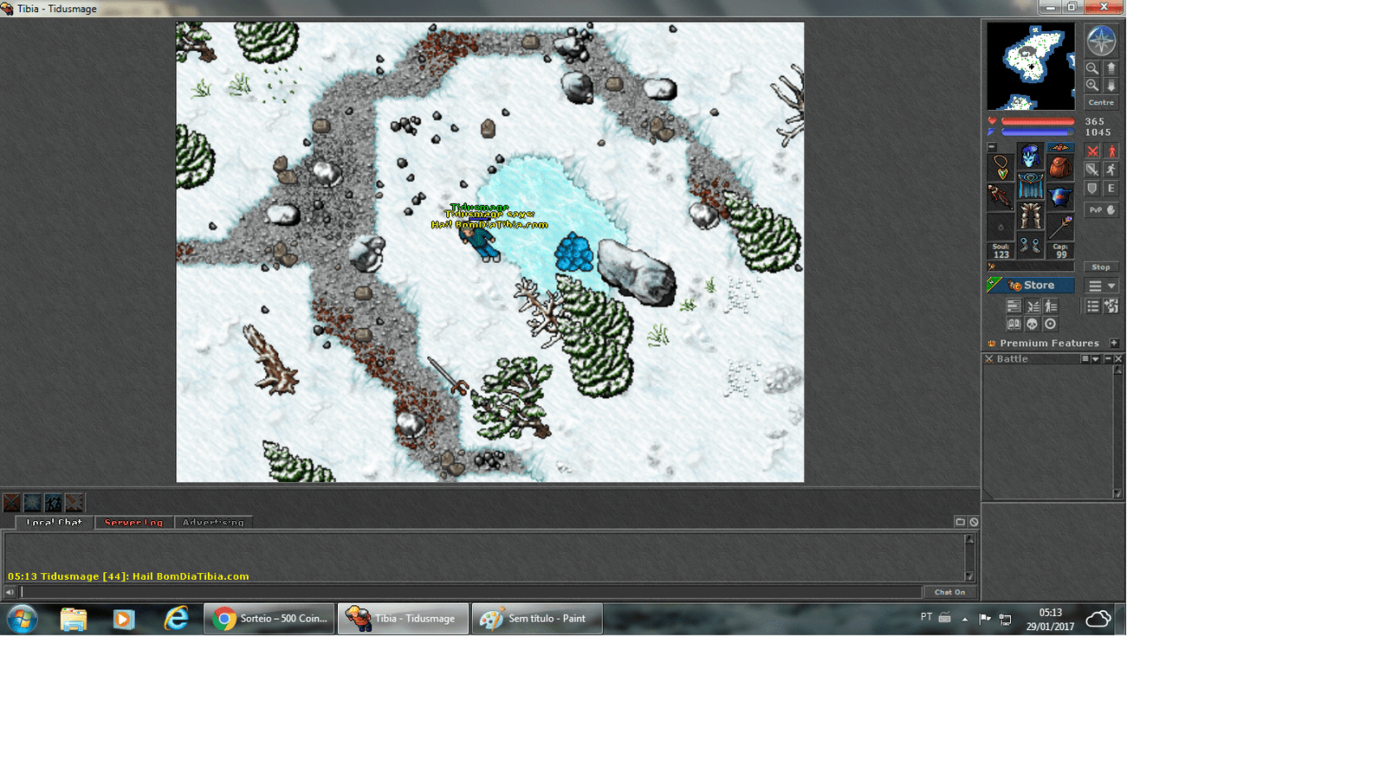Open the quest log list icon
Screen dimensions: 1386x759
pos(1093,306)
